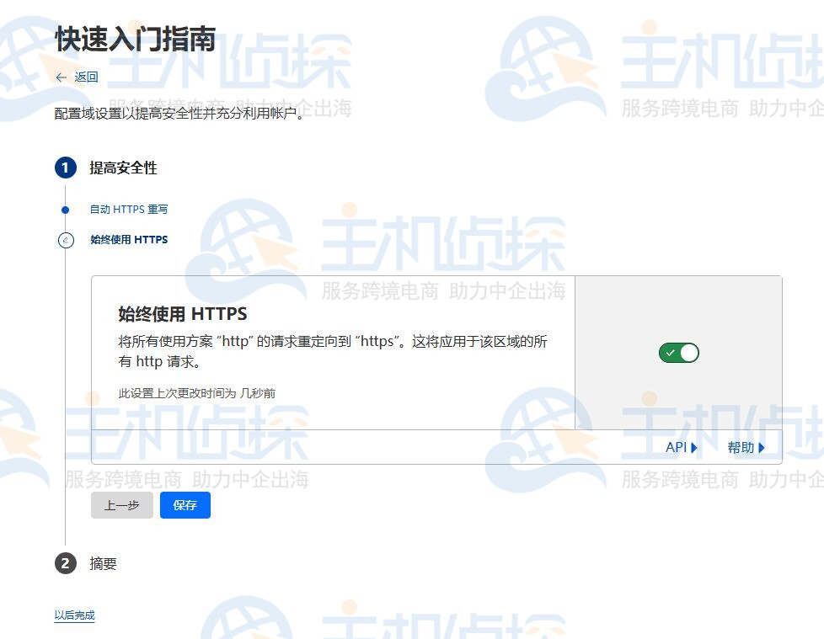This screenshot has height=639, width=824.
Task: Click the bullet dot for 自动 HTTPS 重写
Action: tap(66, 210)
